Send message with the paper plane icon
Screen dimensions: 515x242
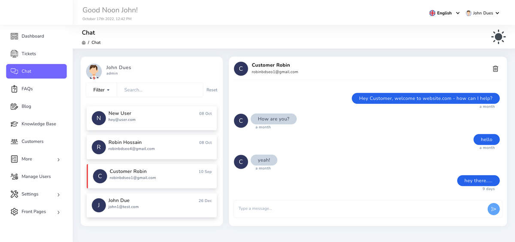(494, 209)
